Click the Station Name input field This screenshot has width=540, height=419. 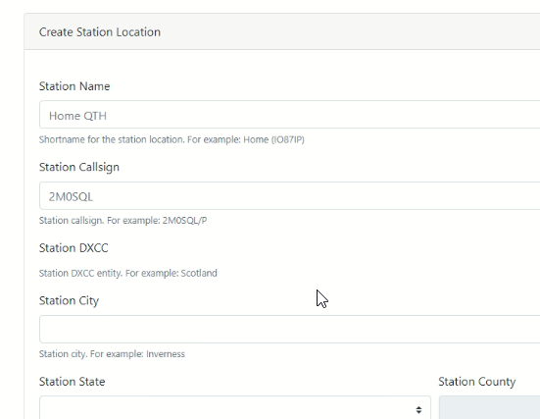coord(290,115)
